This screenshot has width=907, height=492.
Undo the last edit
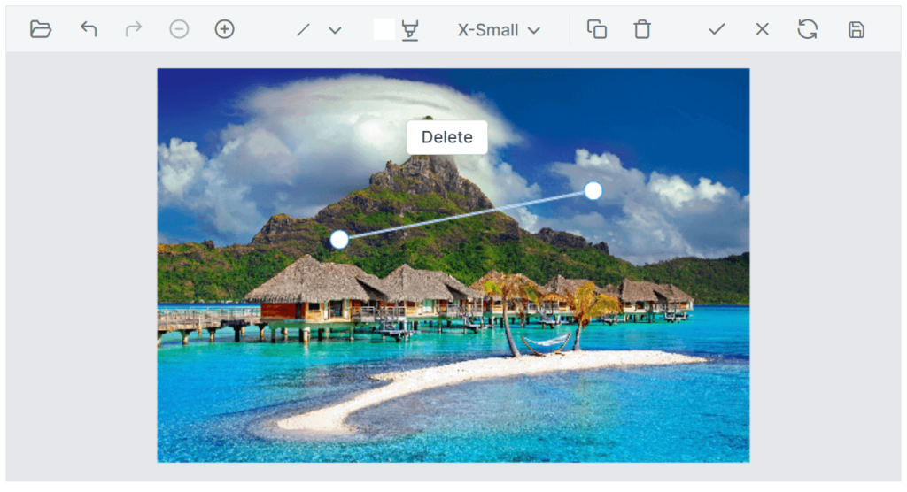89,29
